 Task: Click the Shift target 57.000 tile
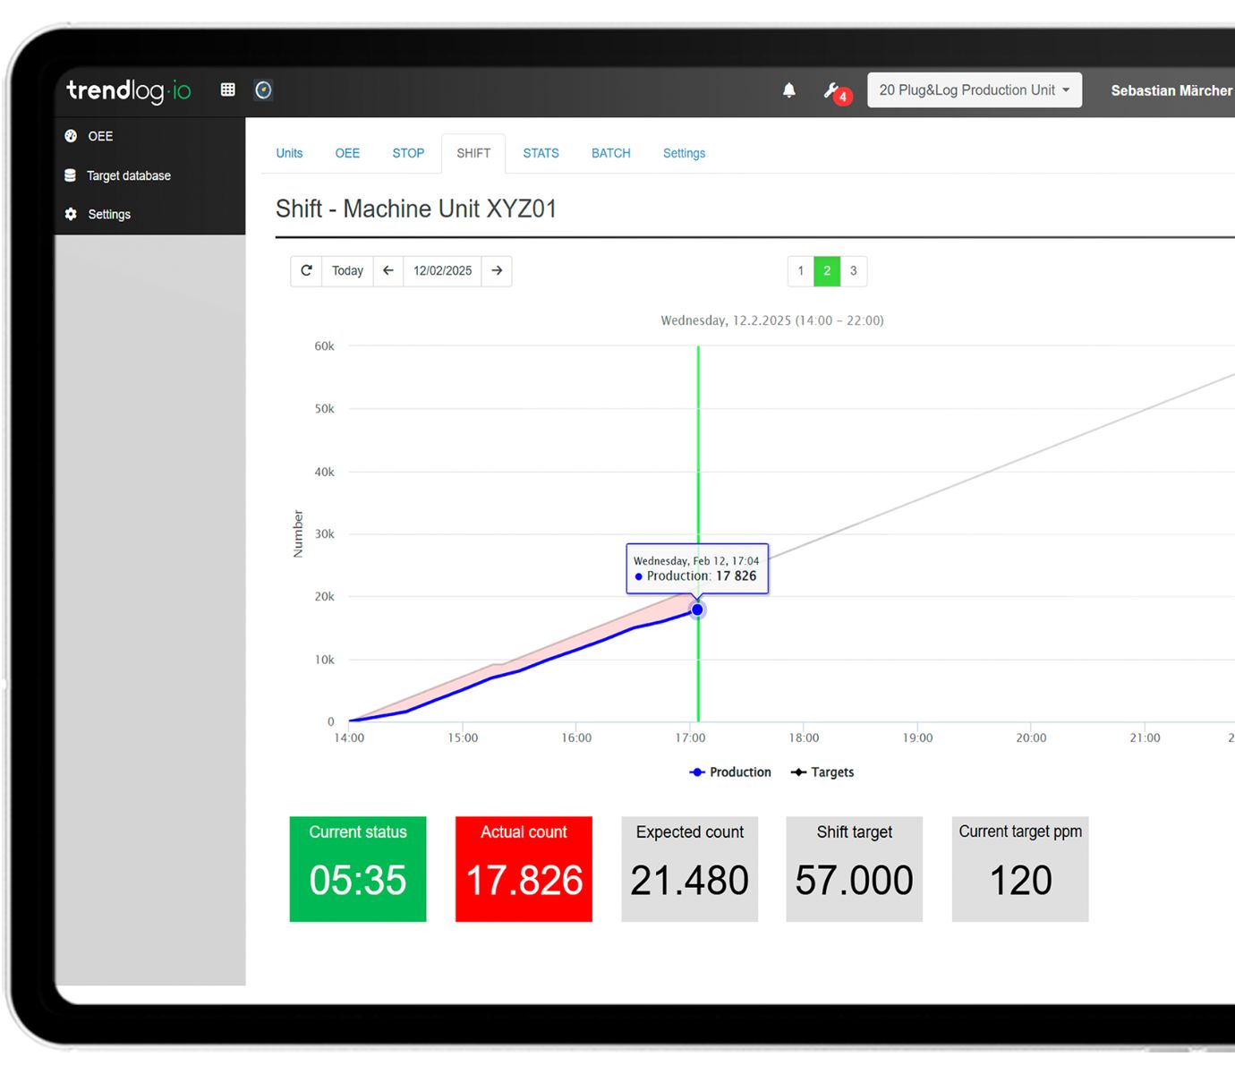(855, 869)
